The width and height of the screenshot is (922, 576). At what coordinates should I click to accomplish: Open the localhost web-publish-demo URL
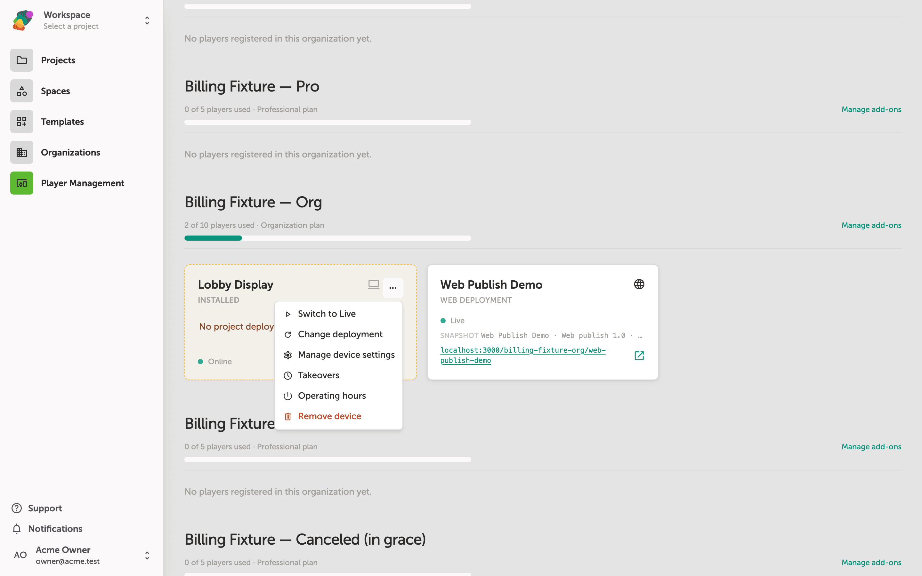pyautogui.click(x=523, y=355)
